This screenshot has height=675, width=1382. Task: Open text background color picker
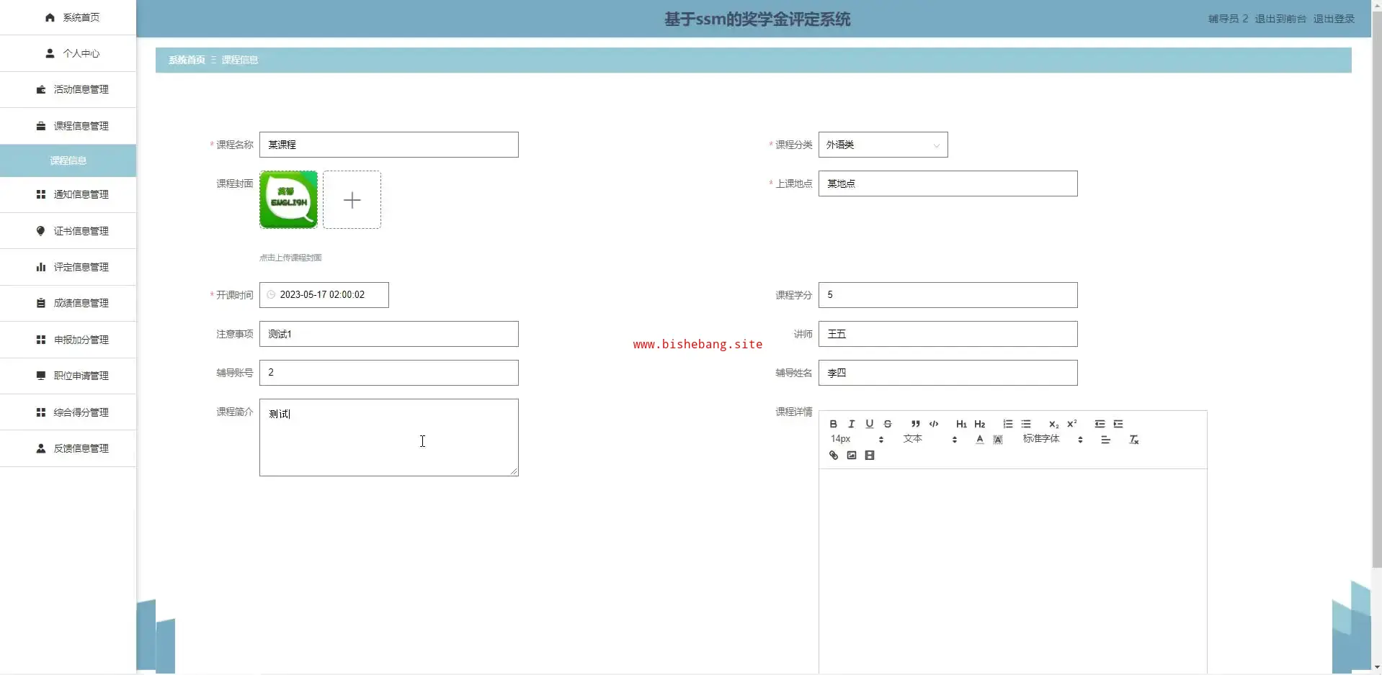pos(998,440)
